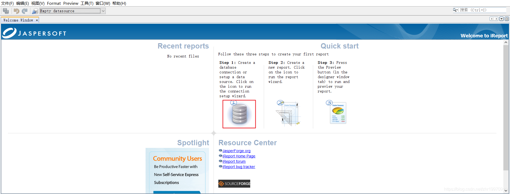Open the 视图(V) menu
The image size is (510, 194).
[38, 3]
